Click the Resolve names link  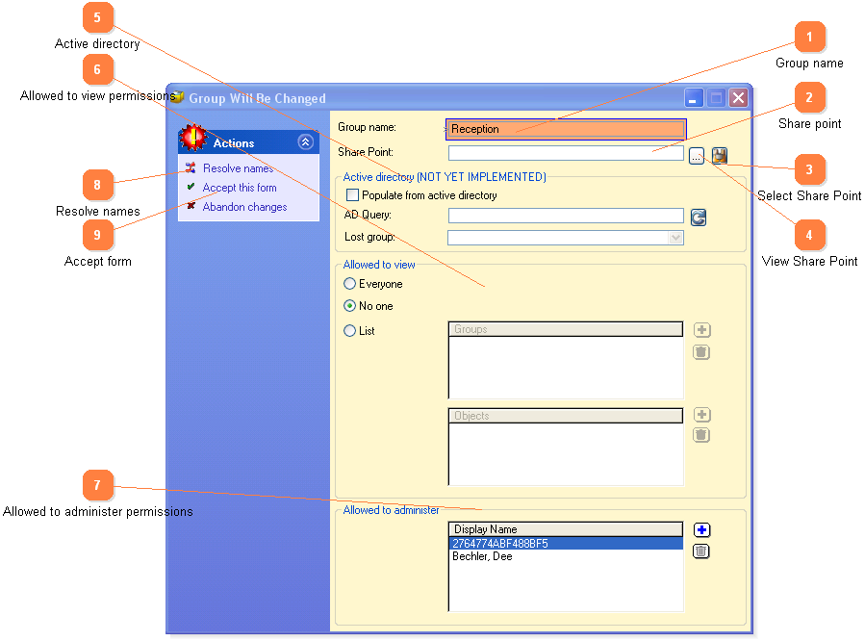point(238,168)
